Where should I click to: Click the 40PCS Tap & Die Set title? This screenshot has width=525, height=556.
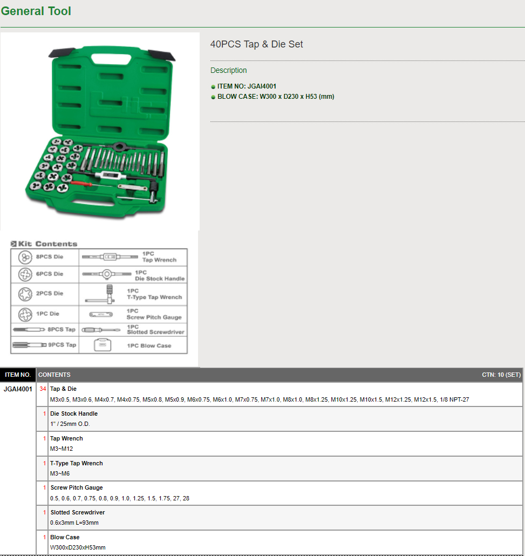[x=256, y=44]
